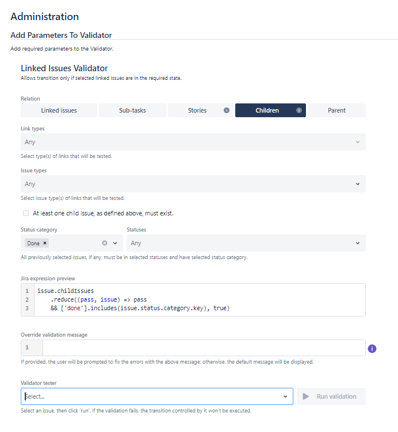Click the 'Status category' label

coord(39,230)
